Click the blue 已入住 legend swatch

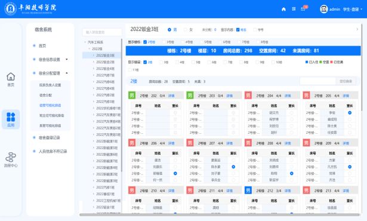point(307,62)
